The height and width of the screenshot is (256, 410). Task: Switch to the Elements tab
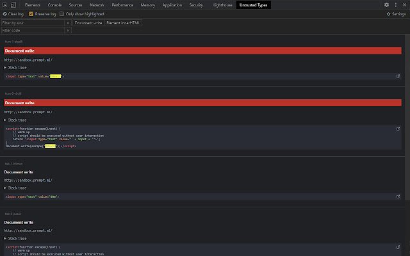click(x=33, y=5)
